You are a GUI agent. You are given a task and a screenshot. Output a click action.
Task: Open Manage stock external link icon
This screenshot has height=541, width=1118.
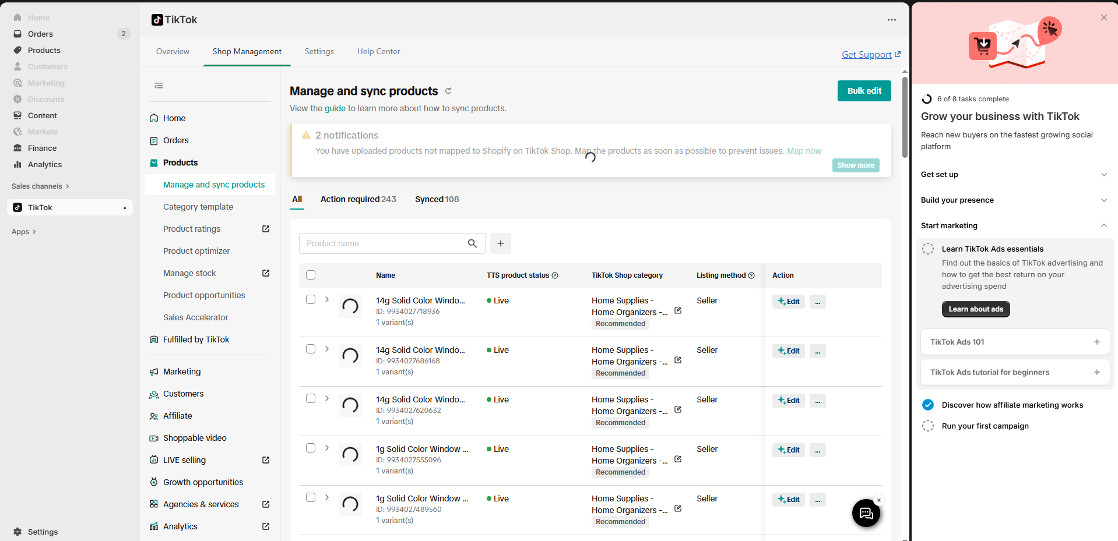click(266, 273)
